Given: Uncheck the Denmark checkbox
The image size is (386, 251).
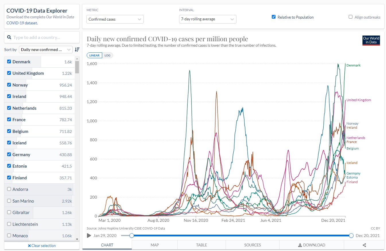Looking at the screenshot, I should [x=9, y=62].
